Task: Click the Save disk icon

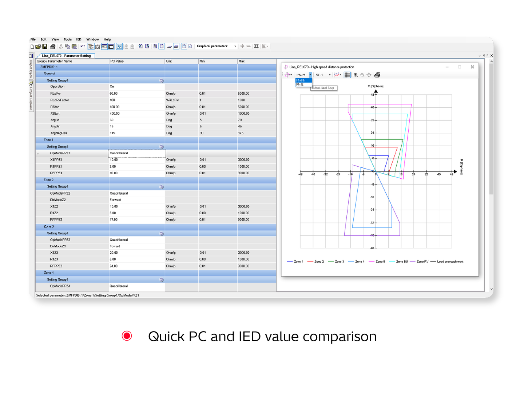Action: click(44, 47)
